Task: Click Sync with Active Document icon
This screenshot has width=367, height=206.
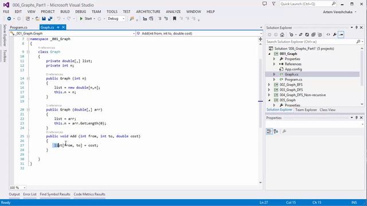Action: [x=300, y=34]
